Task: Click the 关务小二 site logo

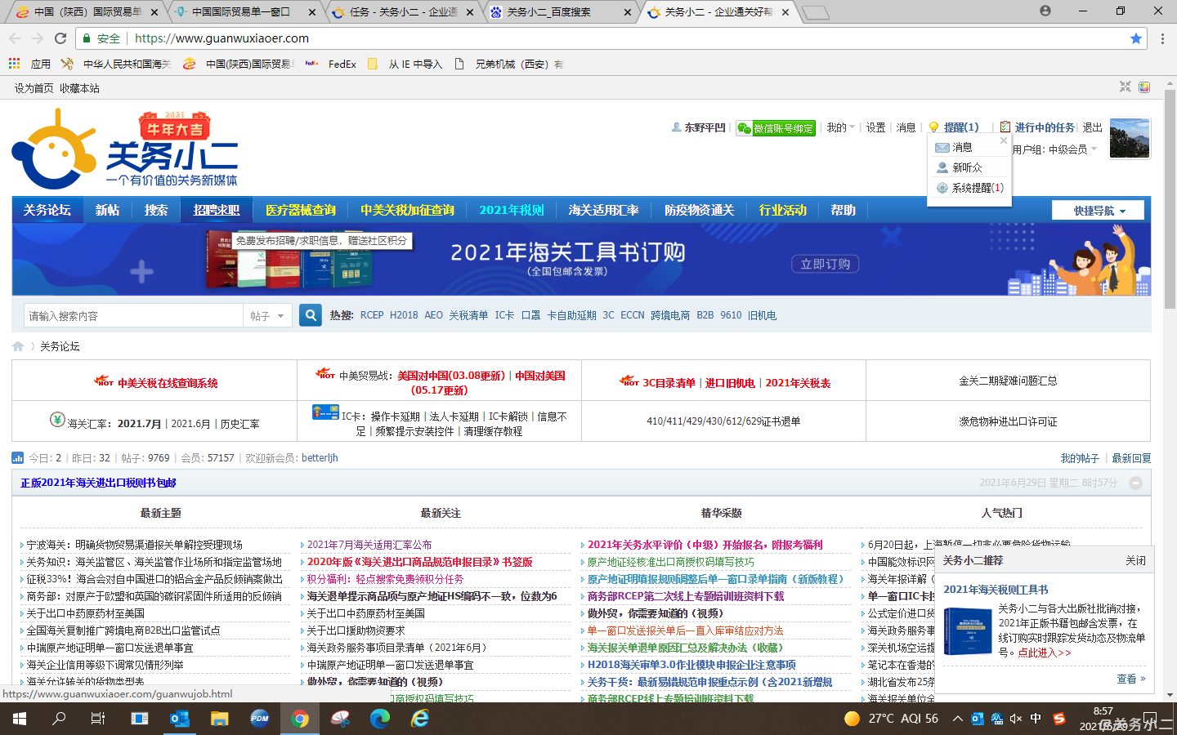Action: click(125, 149)
